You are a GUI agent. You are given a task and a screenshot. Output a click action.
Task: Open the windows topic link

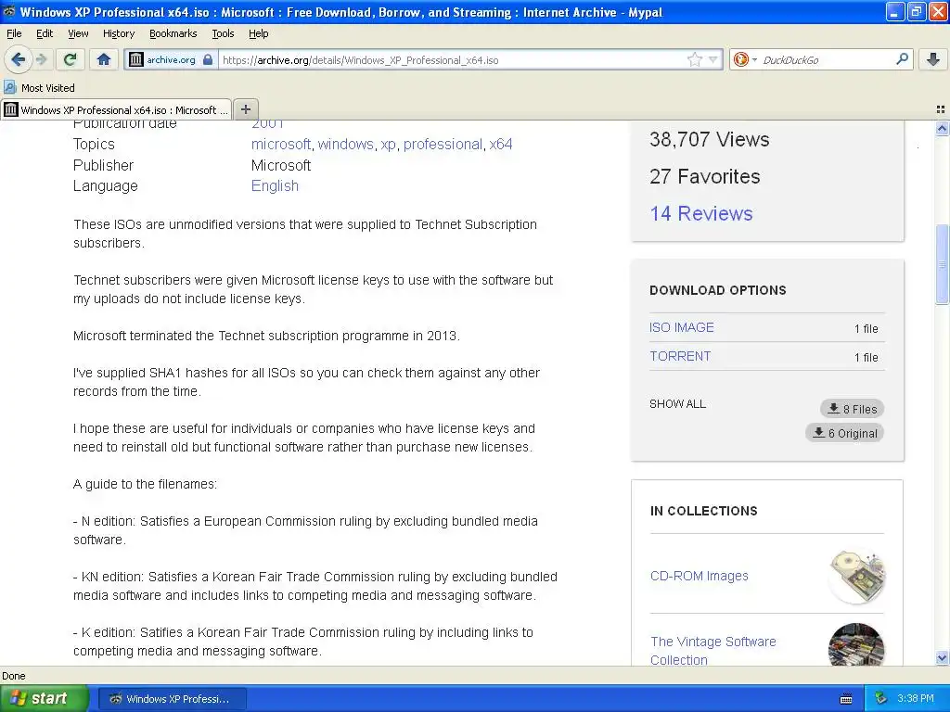click(x=345, y=144)
